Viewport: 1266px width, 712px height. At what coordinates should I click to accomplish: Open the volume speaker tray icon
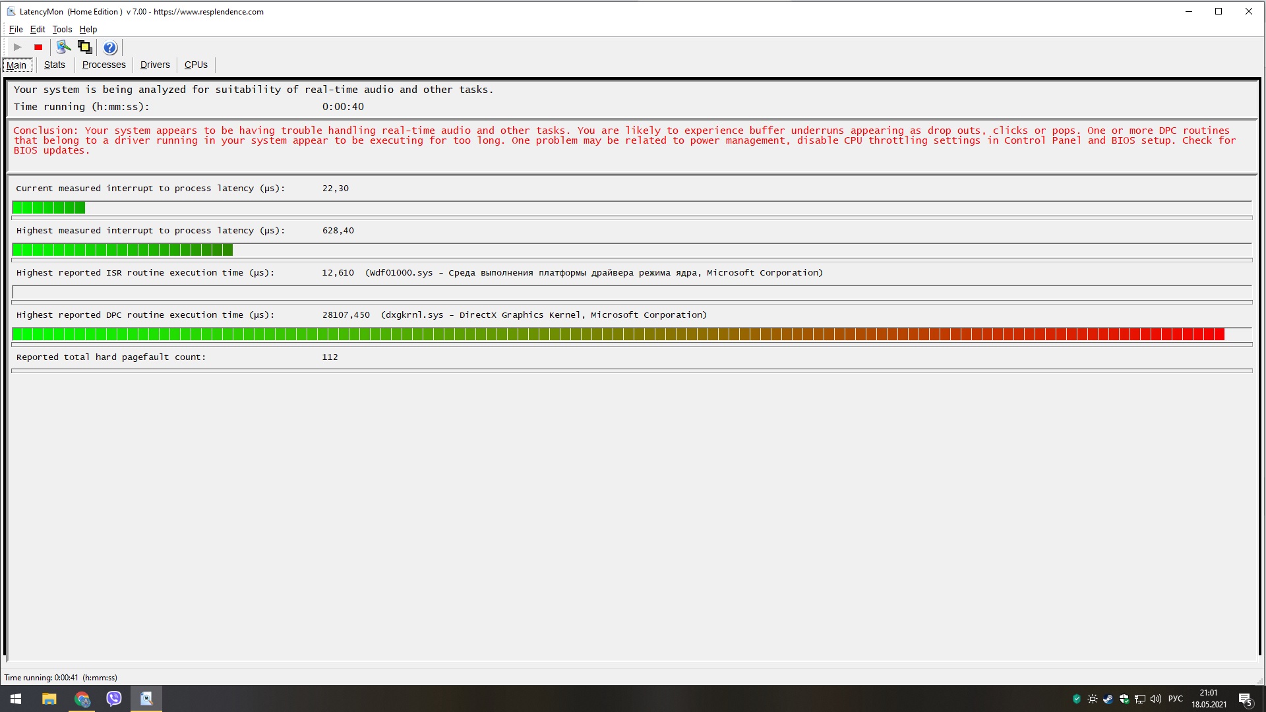[x=1156, y=699]
